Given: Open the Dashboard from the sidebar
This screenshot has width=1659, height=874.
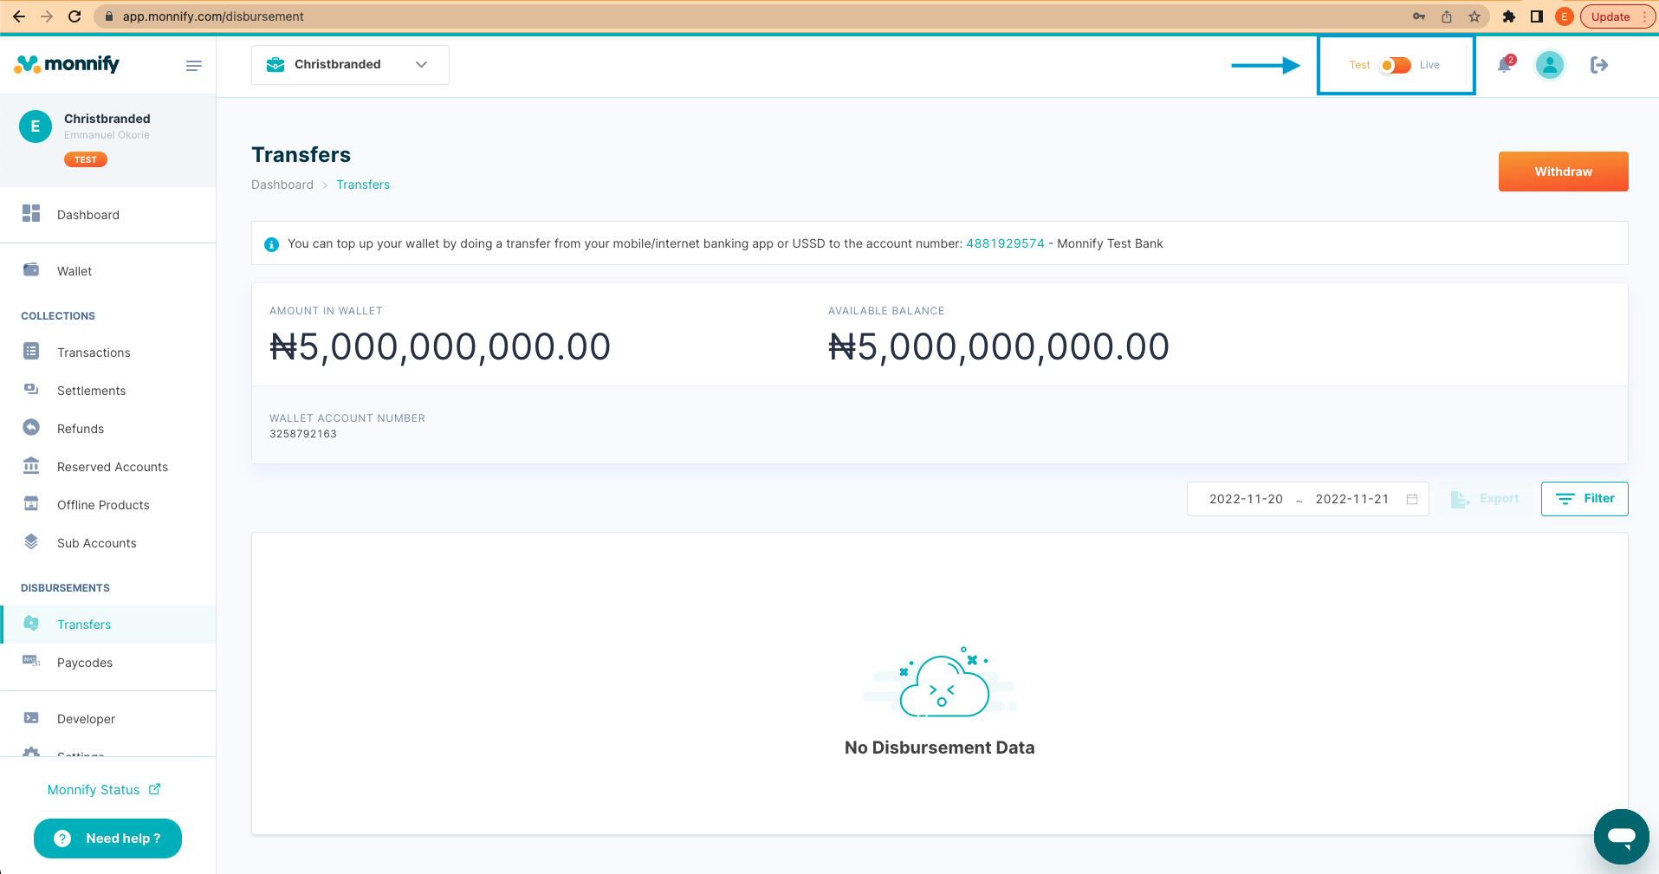Looking at the screenshot, I should click(87, 214).
